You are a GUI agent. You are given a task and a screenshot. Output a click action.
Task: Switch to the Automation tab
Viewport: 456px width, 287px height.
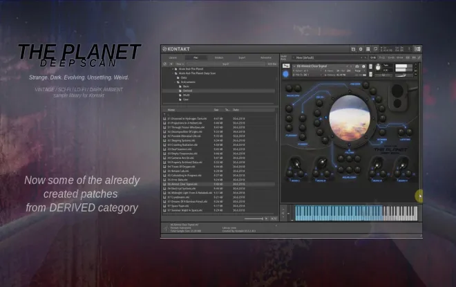tap(266, 57)
